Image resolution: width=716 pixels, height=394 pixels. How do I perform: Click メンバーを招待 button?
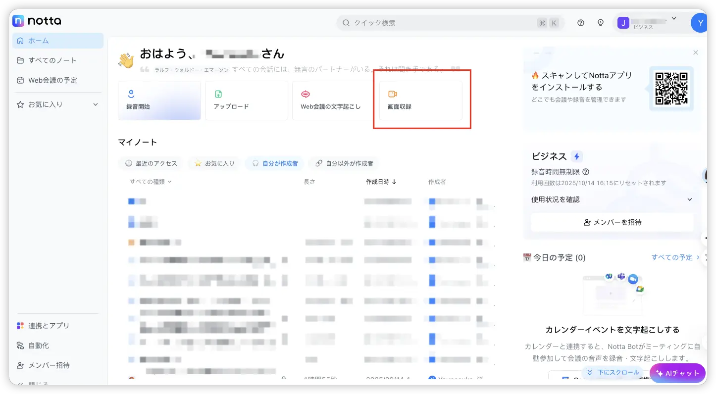tap(612, 222)
